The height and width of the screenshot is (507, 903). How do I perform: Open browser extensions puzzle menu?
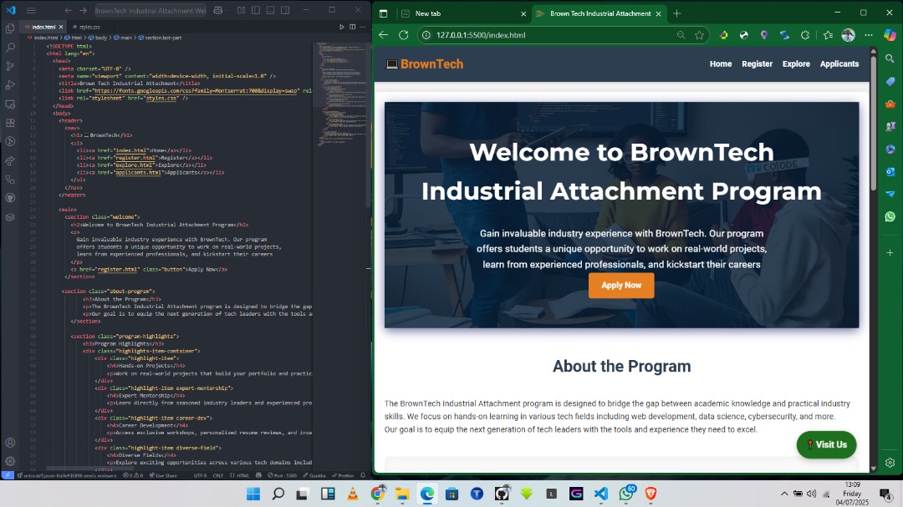coord(805,35)
